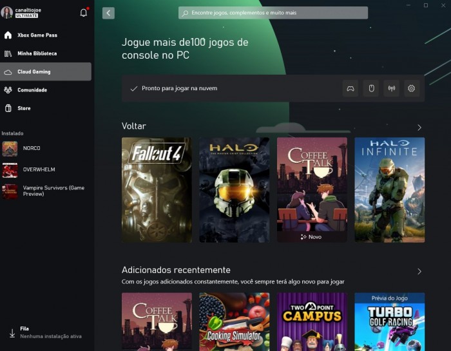
Task: Click Pronto para jogar na nuvem status
Action: pyautogui.click(x=180, y=88)
